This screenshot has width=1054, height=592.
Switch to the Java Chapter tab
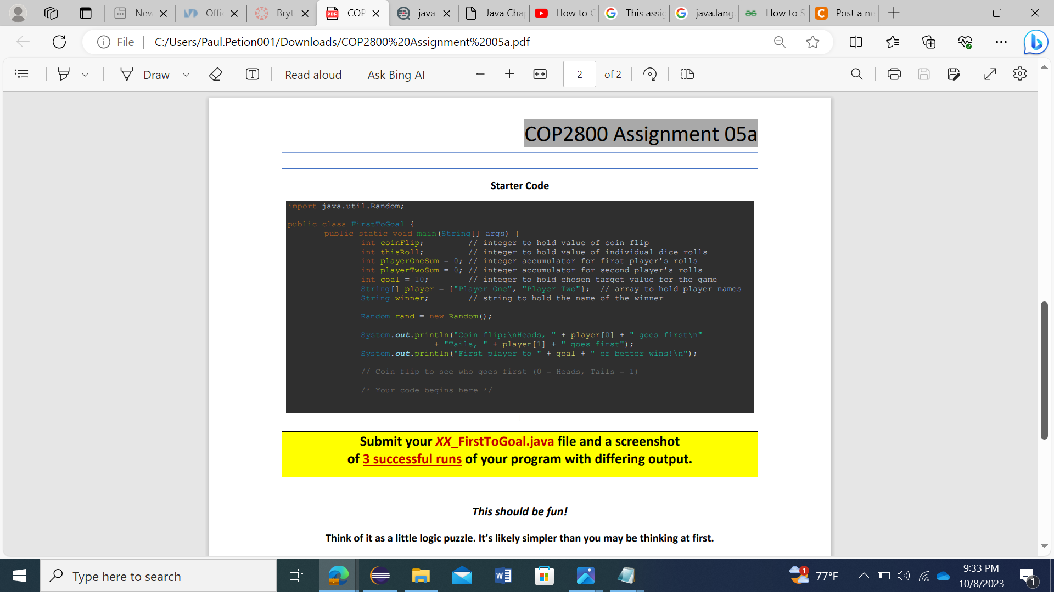(x=495, y=13)
